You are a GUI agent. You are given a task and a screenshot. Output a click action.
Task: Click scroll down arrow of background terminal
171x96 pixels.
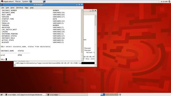click(96, 65)
